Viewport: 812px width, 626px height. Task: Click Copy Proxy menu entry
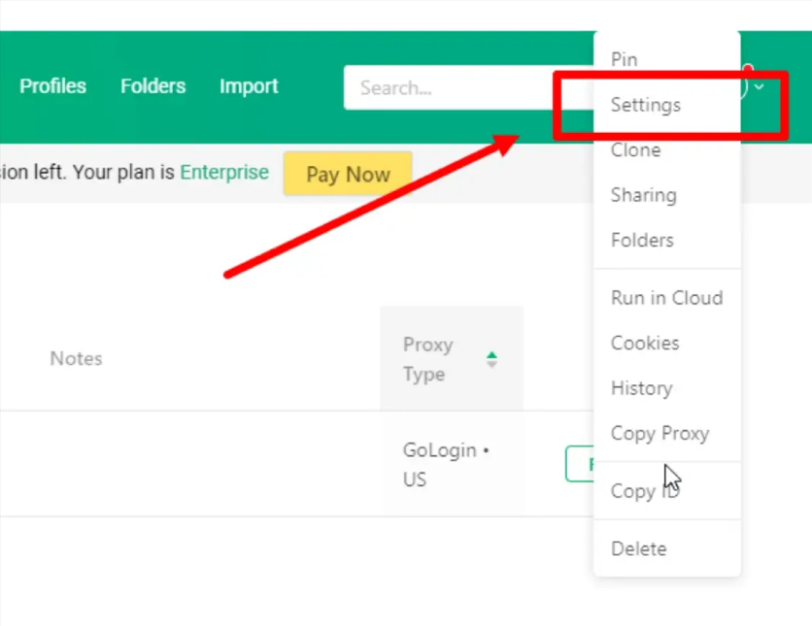(660, 433)
